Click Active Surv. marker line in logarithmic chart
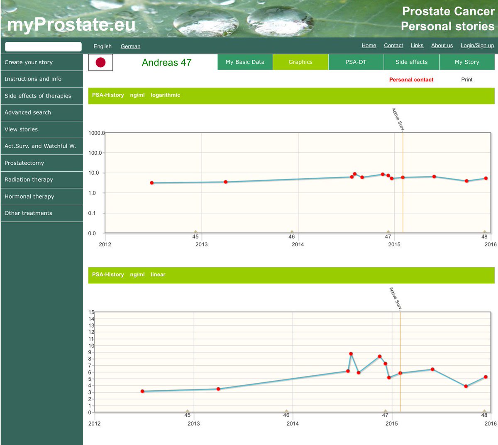Viewport: 498px width, 445px height. [403, 182]
